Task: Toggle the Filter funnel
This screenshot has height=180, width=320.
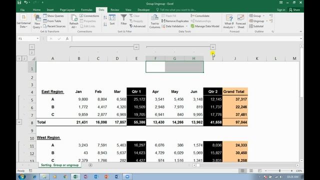Action: (x=123, y=20)
